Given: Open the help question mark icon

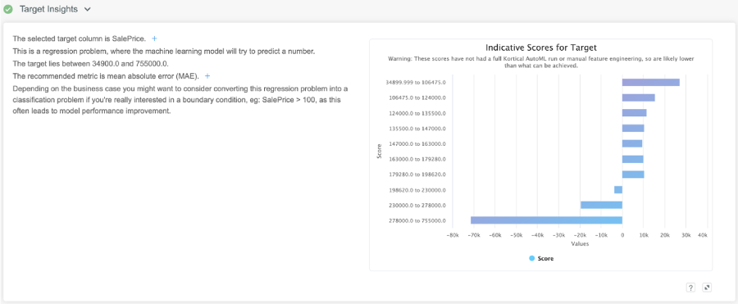Looking at the screenshot, I should pyautogui.click(x=690, y=288).
